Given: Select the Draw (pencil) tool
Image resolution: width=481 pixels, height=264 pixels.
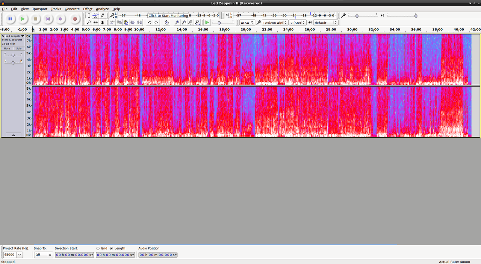Looking at the screenshot, I should [102, 16].
